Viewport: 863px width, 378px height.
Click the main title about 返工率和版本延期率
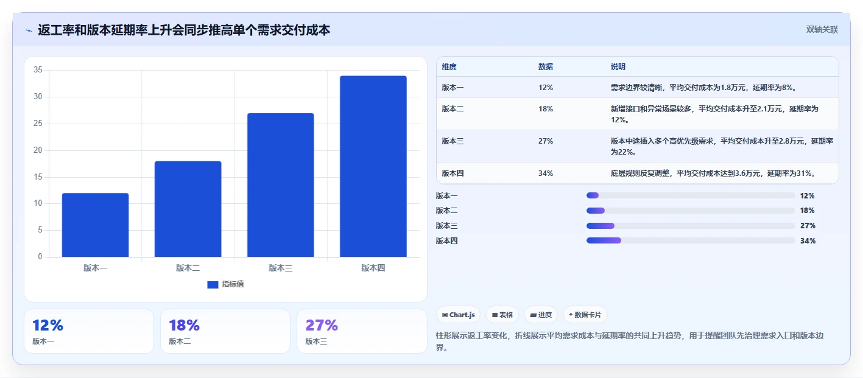184,30
